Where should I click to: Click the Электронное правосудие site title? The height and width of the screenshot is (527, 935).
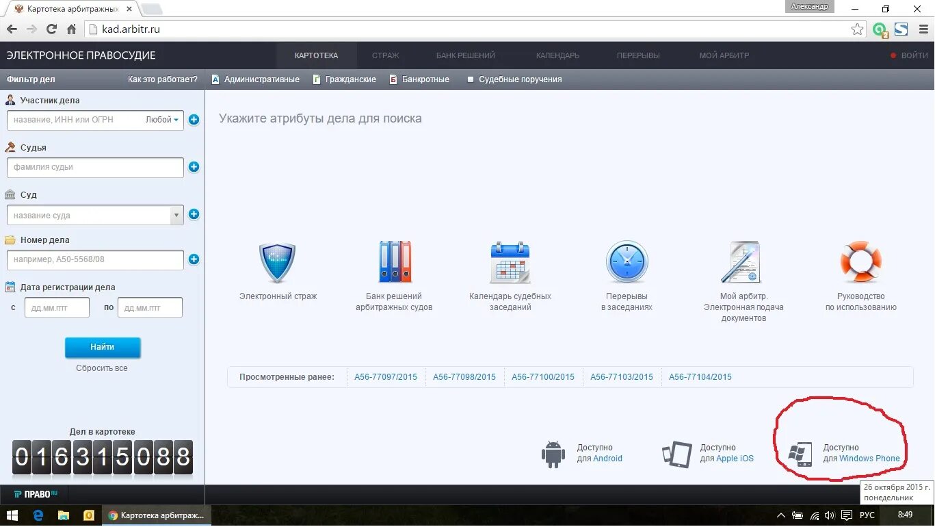(81, 55)
